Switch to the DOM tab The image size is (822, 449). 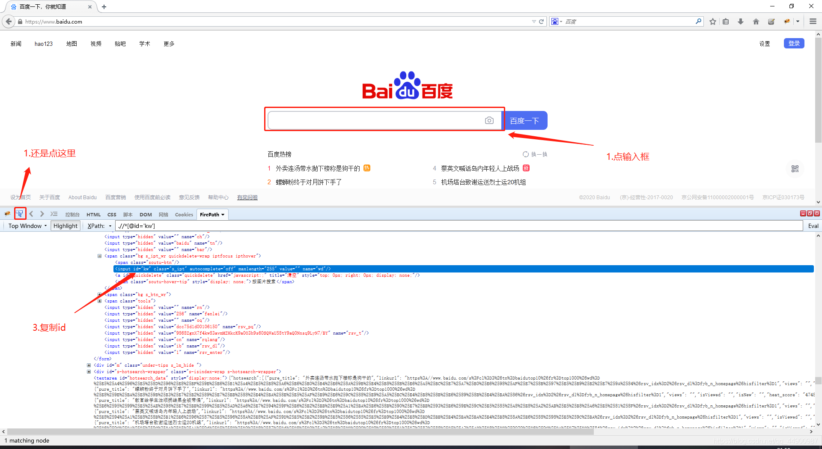tap(146, 215)
